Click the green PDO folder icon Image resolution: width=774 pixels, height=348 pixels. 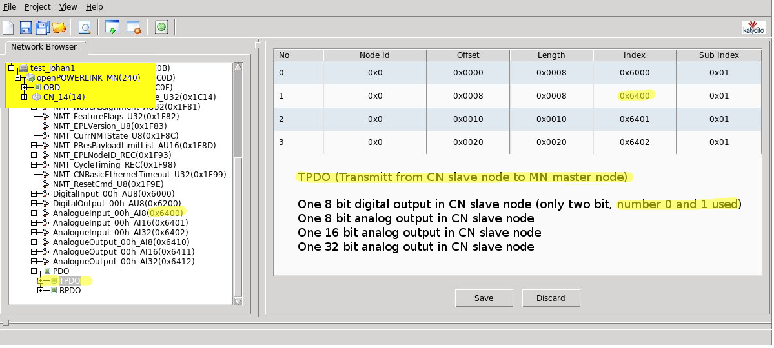tap(47, 271)
